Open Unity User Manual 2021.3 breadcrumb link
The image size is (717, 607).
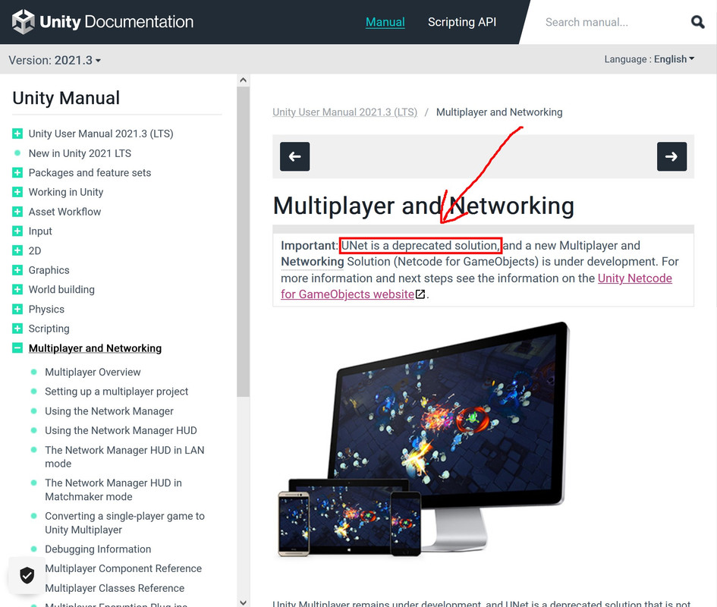344,112
